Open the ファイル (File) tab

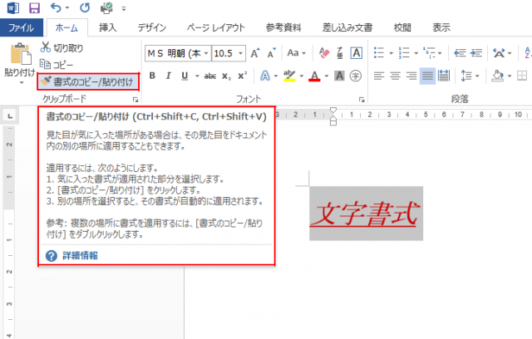pos(20,27)
